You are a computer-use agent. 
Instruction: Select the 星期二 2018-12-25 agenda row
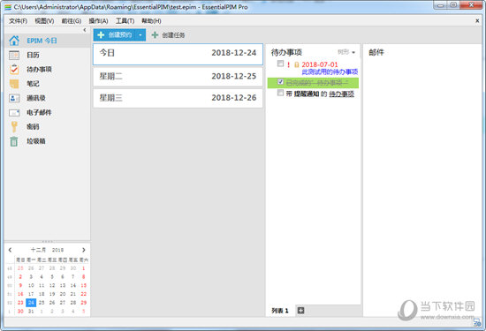[178, 76]
